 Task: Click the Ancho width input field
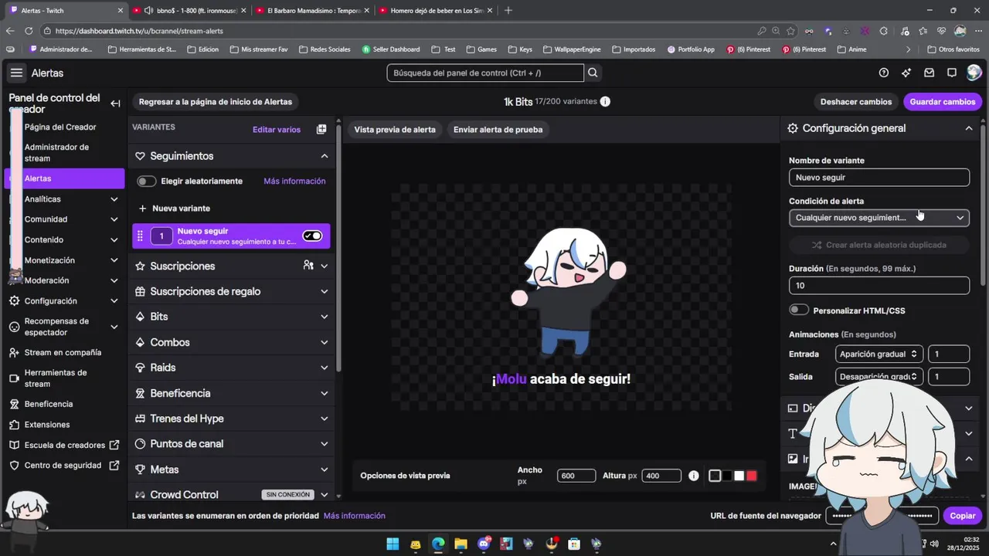[576, 476]
